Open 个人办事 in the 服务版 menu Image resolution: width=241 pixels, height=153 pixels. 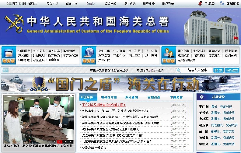point(119,51)
